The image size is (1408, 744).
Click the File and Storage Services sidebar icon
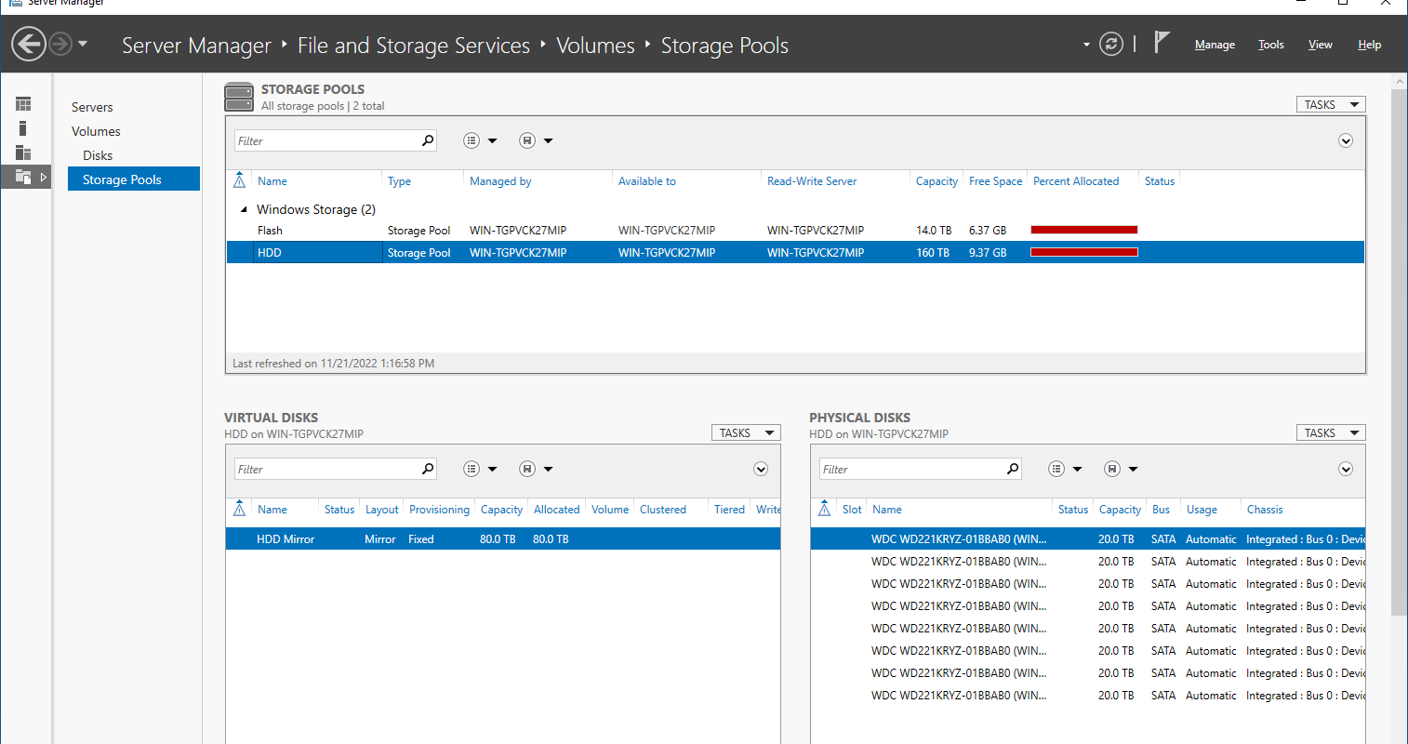coord(23,177)
